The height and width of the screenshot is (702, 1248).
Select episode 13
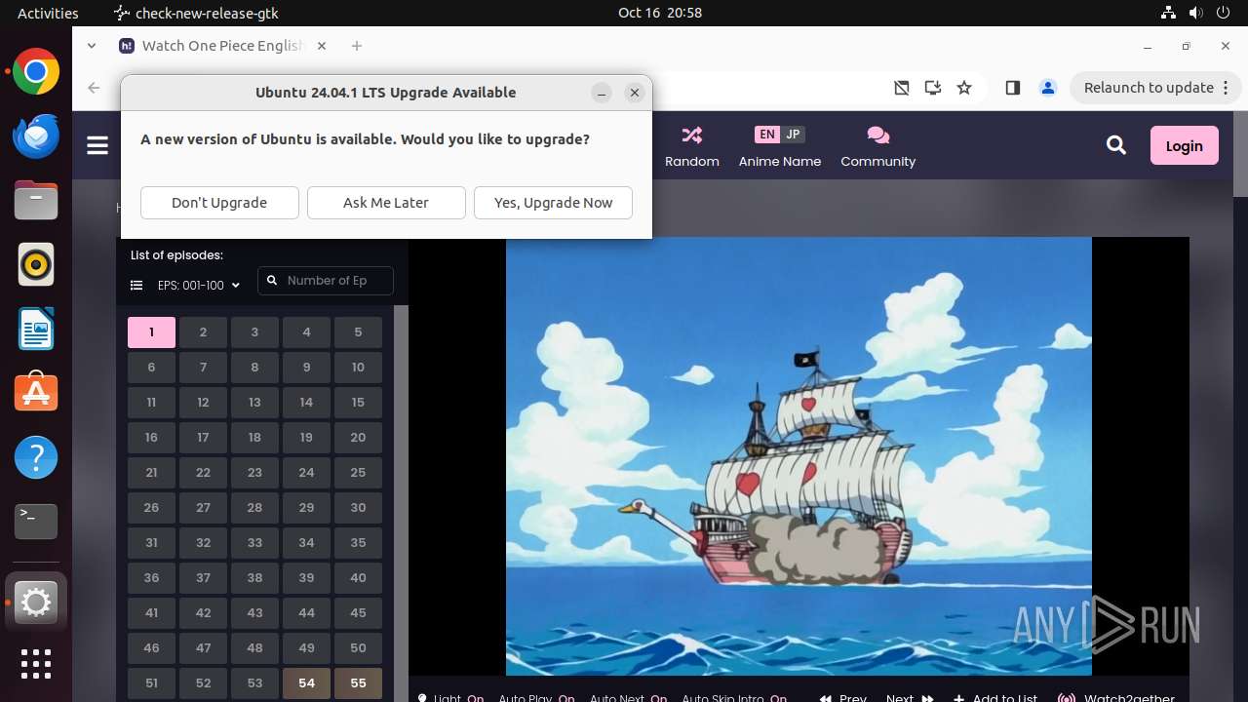coord(254,403)
